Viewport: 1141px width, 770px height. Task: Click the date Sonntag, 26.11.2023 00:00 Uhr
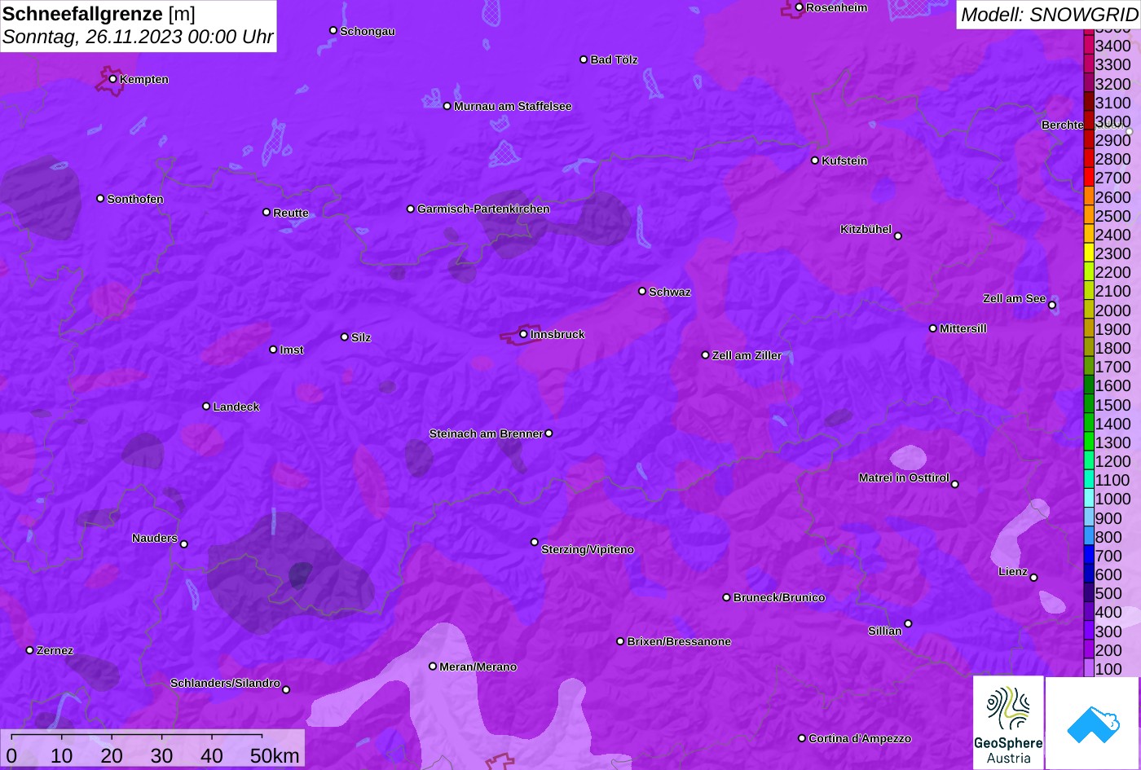(138, 37)
